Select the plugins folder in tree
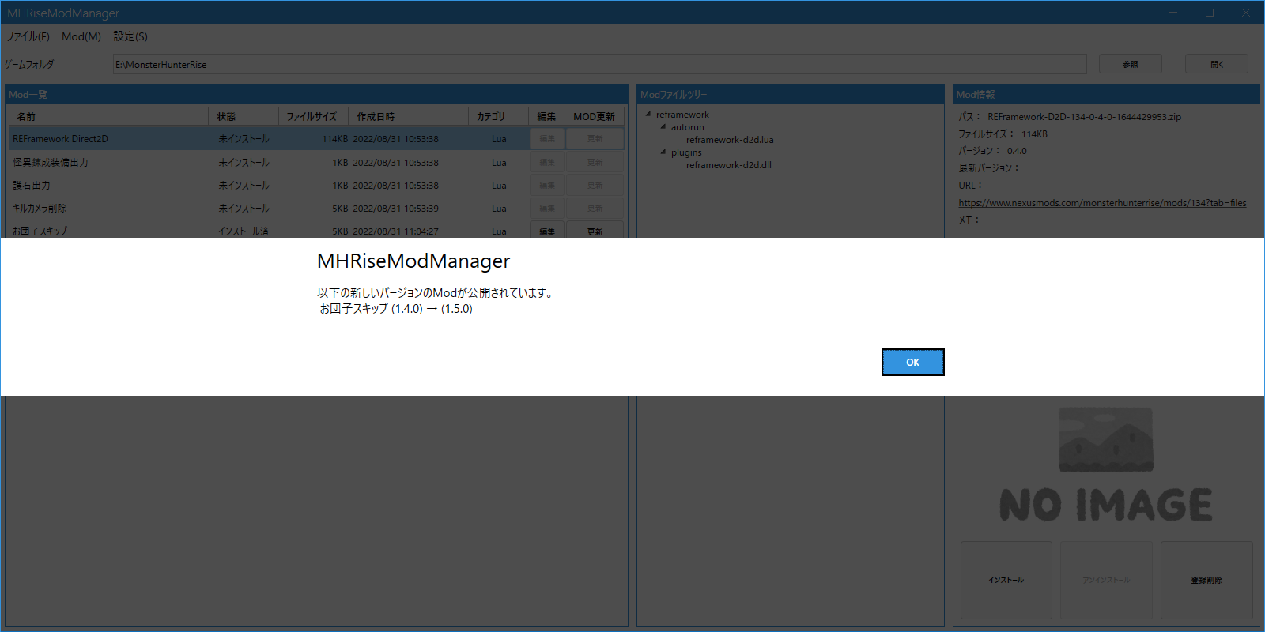Screen dimensions: 1265x632 pyautogui.click(x=686, y=152)
